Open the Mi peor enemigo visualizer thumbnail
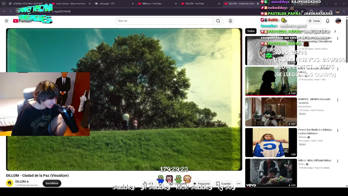 pyautogui.click(x=271, y=51)
